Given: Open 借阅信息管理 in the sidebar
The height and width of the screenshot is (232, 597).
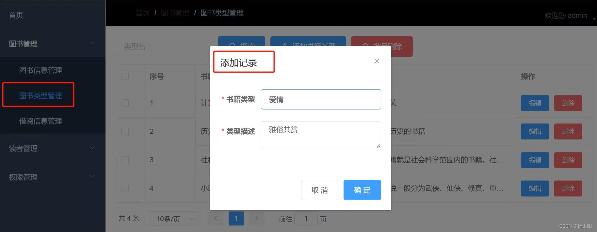Looking at the screenshot, I should pyautogui.click(x=40, y=121).
